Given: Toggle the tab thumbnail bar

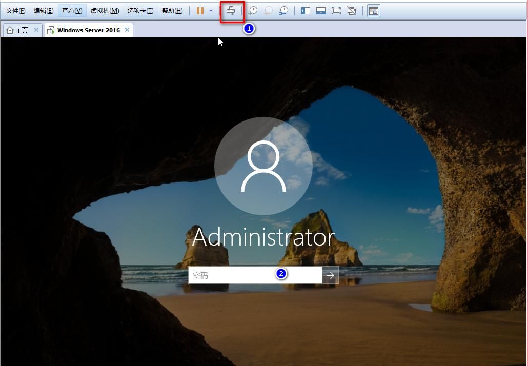Looking at the screenshot, I should coord(320,10).
